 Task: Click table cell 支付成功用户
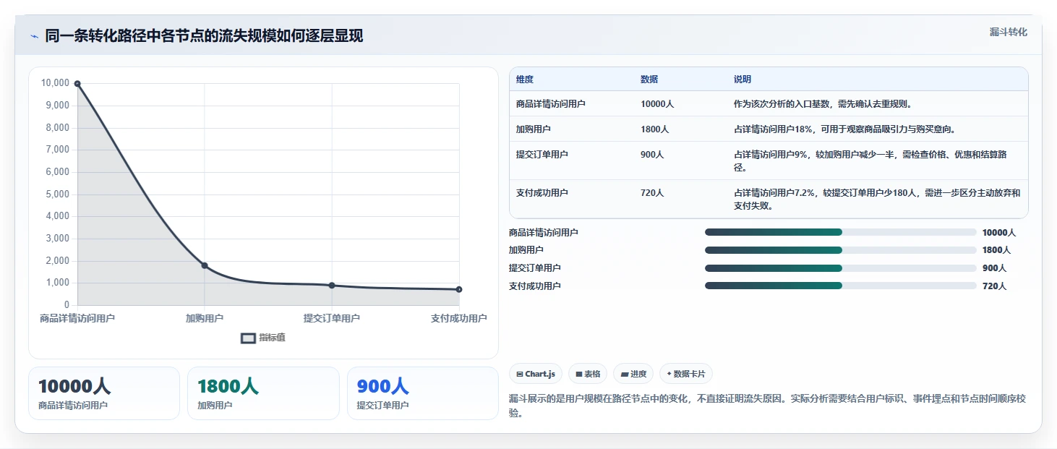[542, 193]
